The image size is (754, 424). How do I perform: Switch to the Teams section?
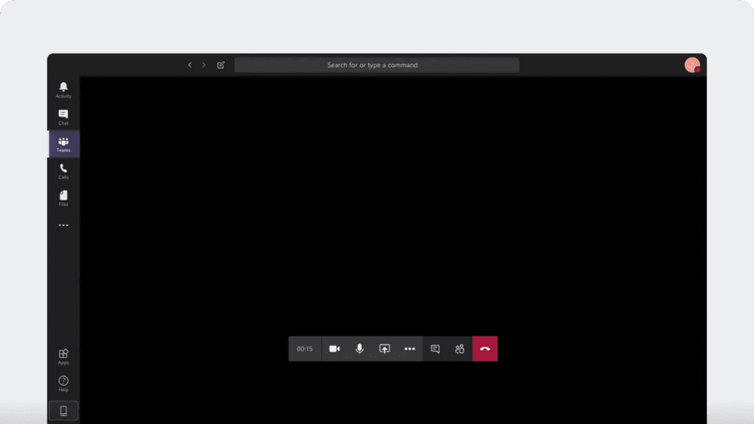pos(63,144)
